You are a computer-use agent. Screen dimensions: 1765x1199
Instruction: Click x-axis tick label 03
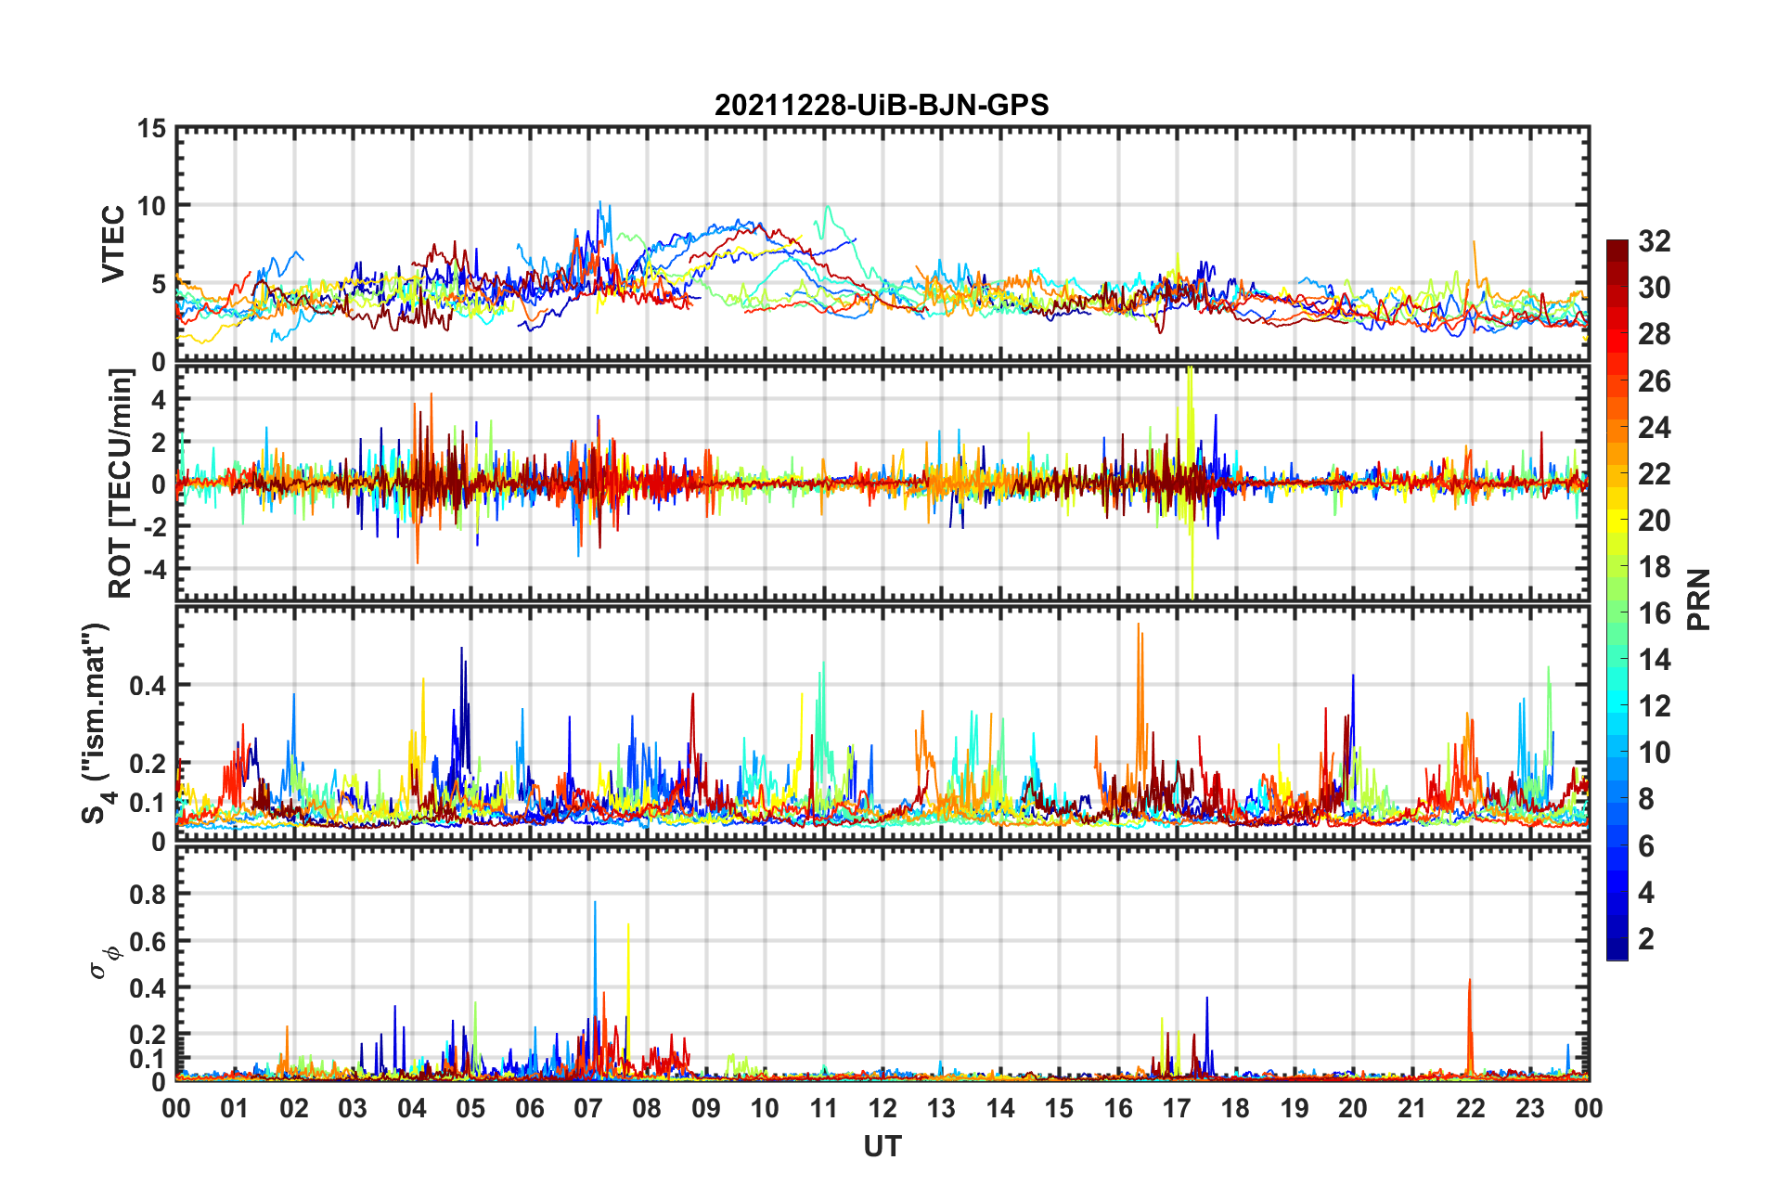click(353, 1109)
